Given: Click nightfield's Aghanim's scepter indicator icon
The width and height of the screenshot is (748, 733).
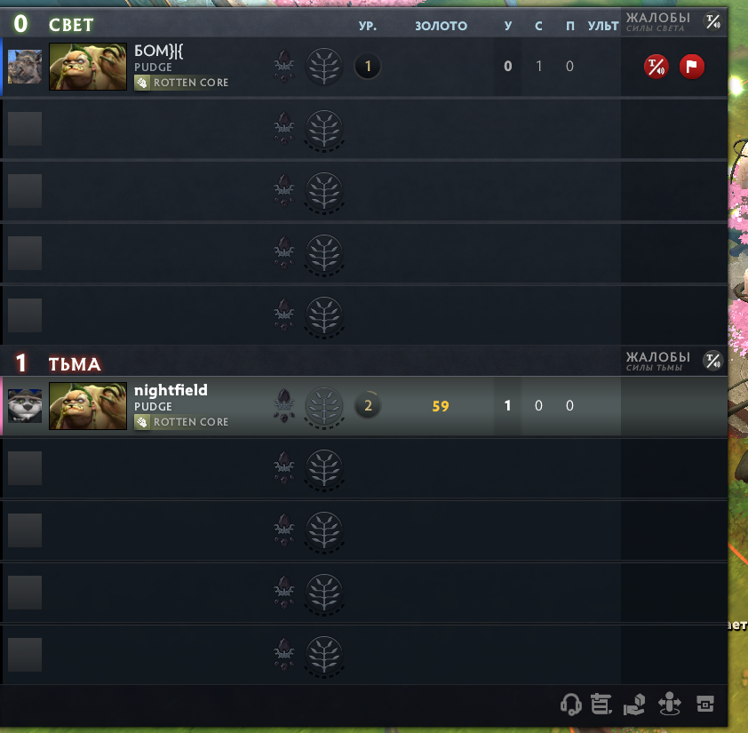Looking at the screenshot, I should pos(284,406).
